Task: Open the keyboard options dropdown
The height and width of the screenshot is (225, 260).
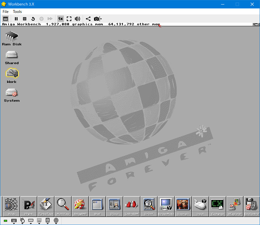Action: pos(14,221)
